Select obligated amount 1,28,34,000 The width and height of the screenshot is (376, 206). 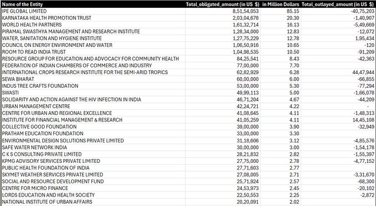[246, 31]
